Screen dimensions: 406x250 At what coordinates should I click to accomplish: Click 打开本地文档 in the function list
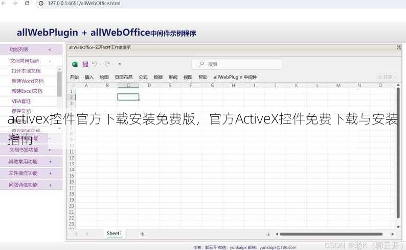(26, 71)
